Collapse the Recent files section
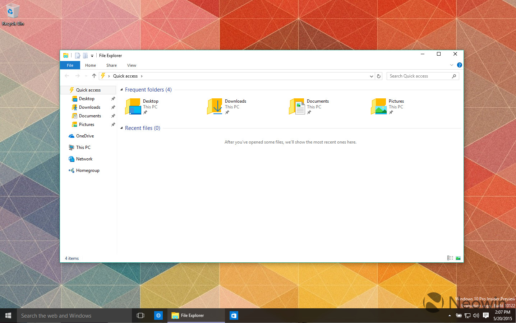The width and height of the screenshot is (516, 323). pos(121,128)
